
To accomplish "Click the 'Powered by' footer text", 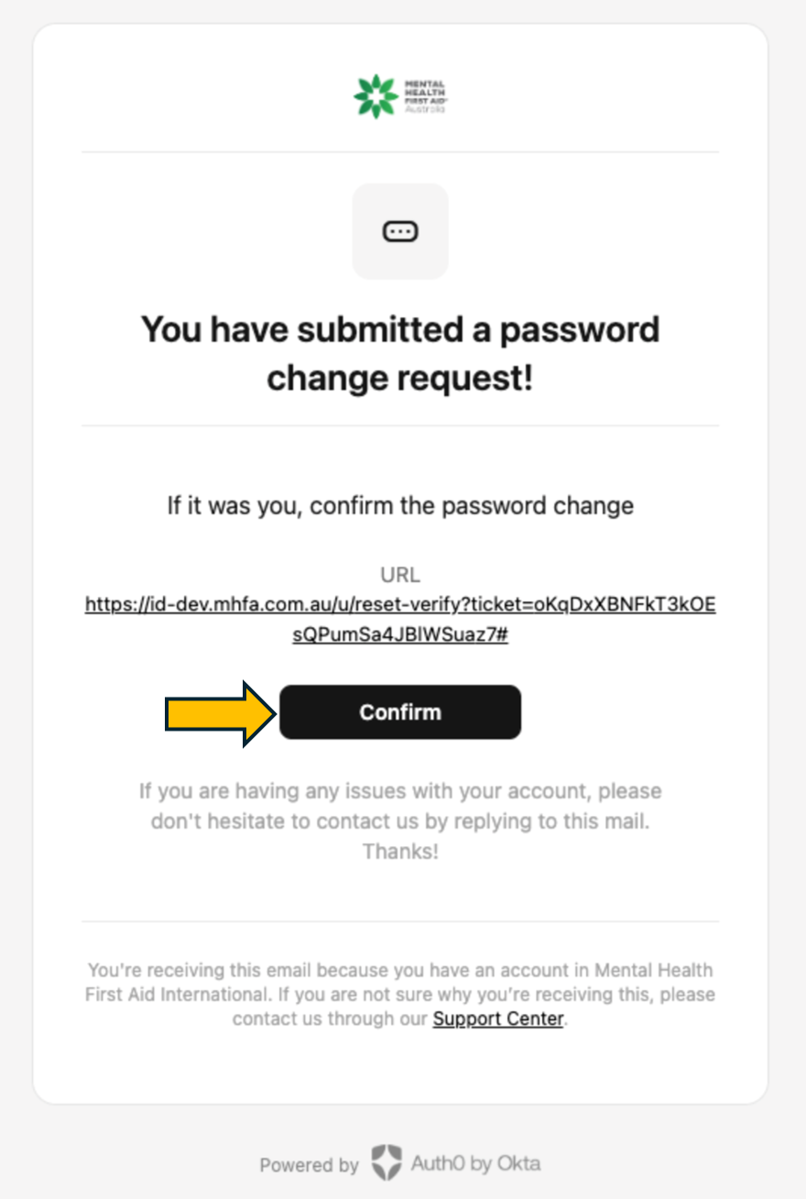I will [310, 1164].
